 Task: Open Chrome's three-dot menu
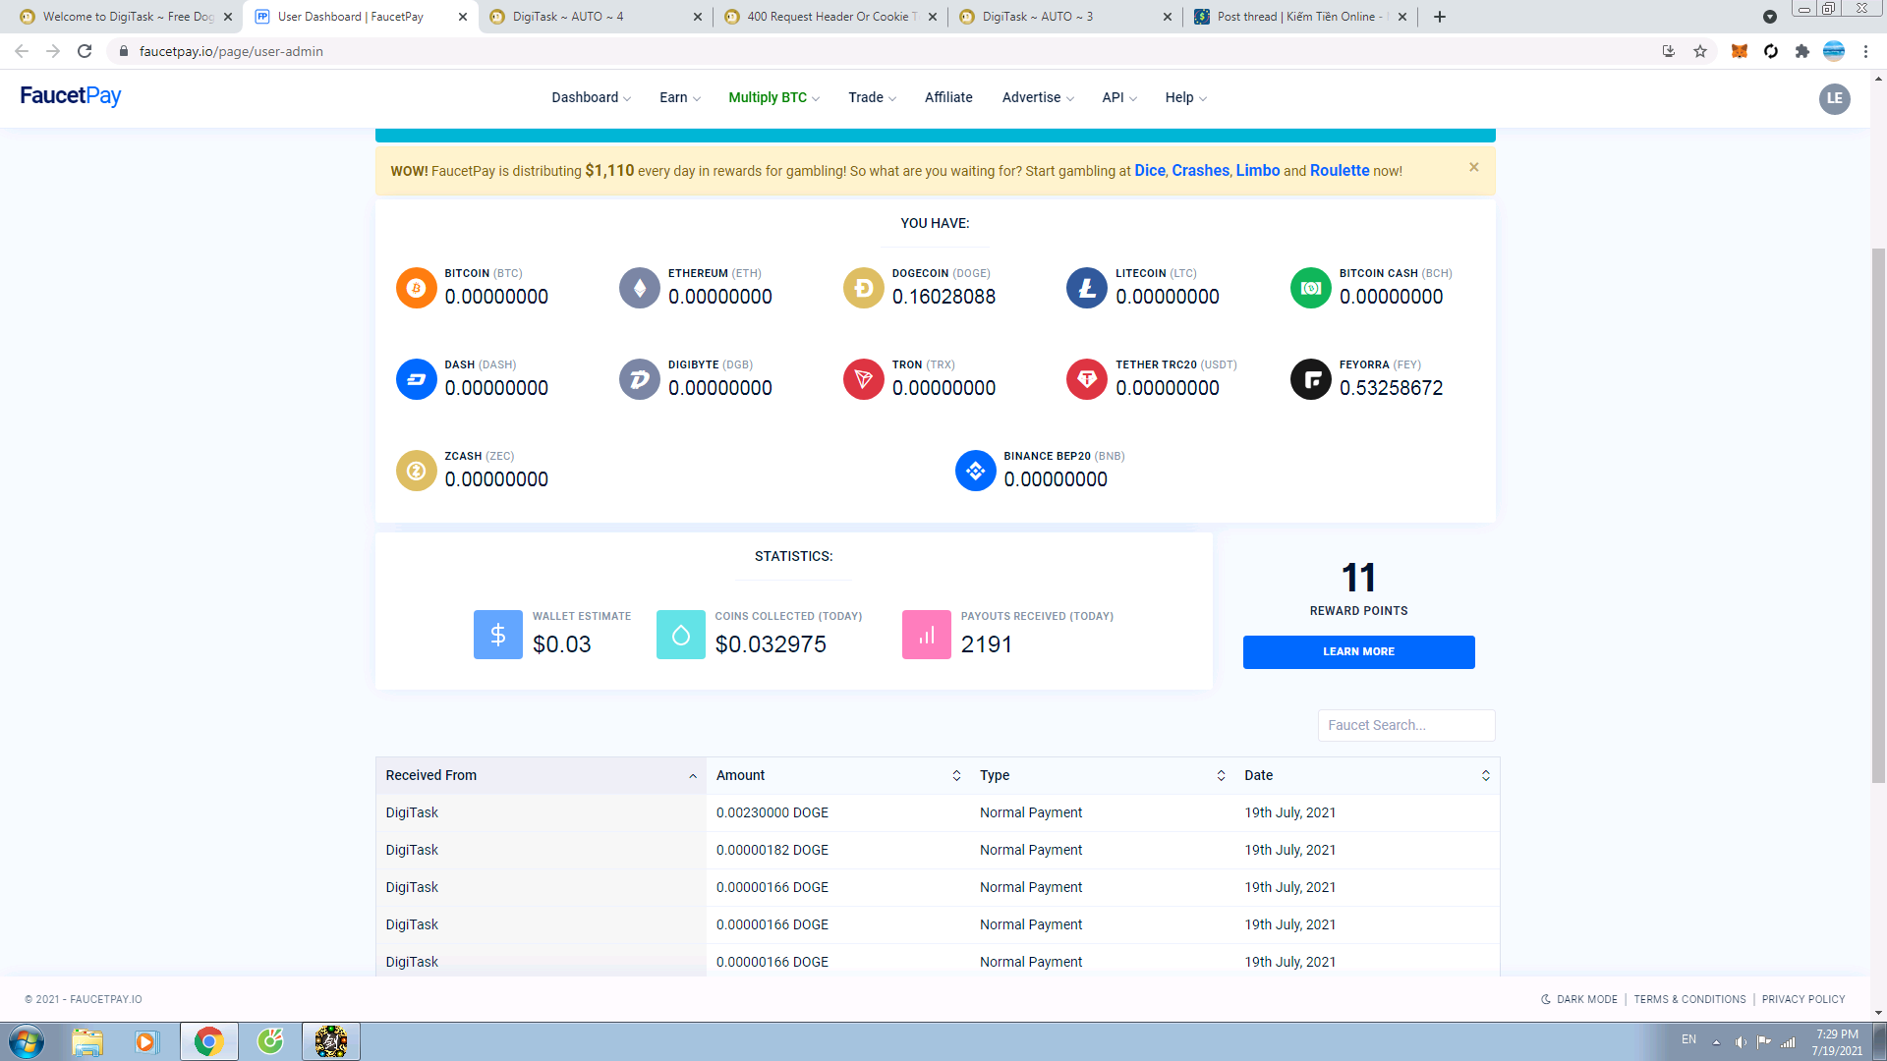click(1865, 51)
